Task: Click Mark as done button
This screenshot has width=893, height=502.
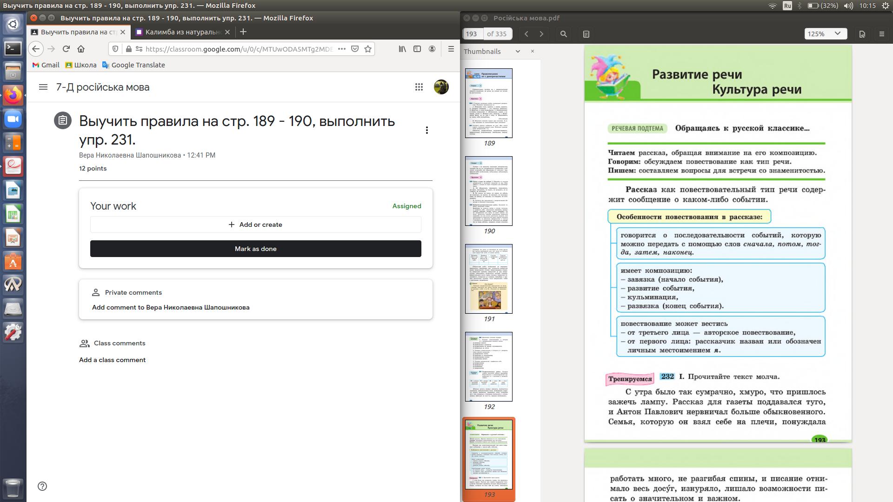Action: [255, 249]
